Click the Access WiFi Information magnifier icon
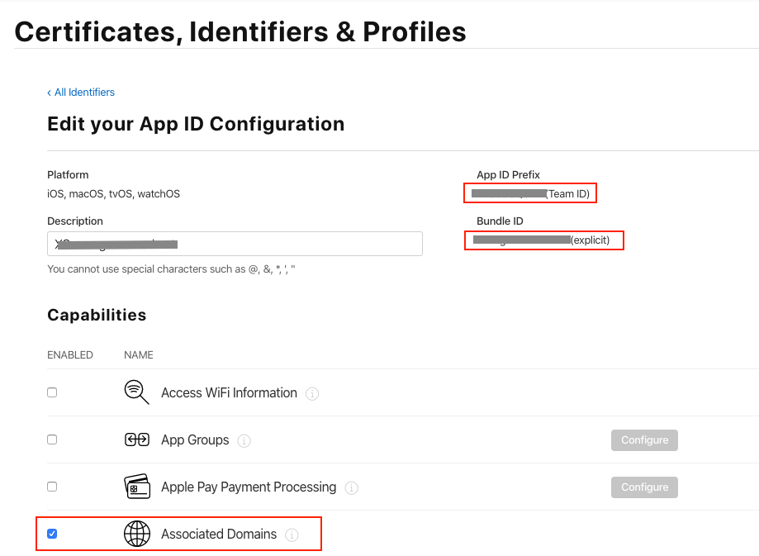Screen dimensions: 759x556 pyautogui.click(x=136, y=392)
